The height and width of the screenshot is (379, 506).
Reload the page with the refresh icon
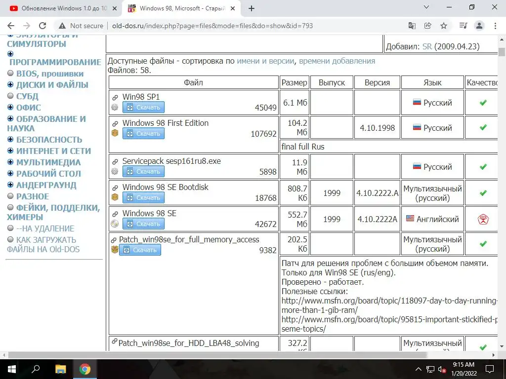(x=42, y=26)
